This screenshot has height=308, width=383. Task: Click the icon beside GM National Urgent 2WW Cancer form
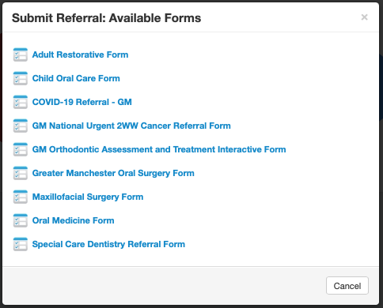[21, 126]
